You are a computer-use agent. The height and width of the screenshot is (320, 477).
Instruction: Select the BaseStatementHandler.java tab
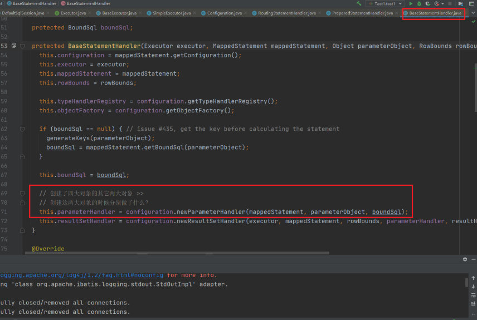tap(435, 13)
